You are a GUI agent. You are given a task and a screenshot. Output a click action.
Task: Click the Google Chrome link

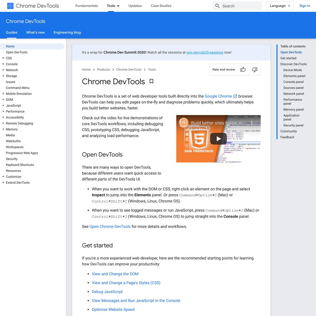(218, 96)
